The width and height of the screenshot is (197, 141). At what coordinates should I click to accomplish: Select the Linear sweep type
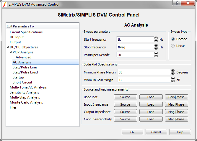pyautogui.click(x=173, y=46)
